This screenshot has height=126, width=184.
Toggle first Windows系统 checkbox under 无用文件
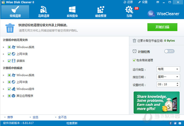9,47
